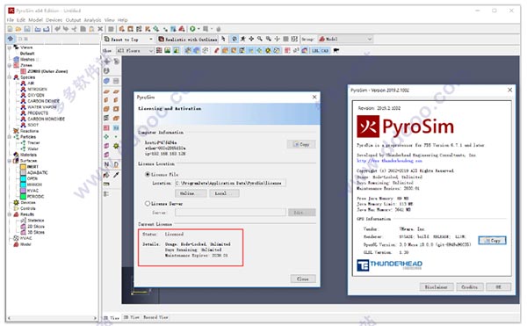Select CARBON DIOXIDE in species tree

(x=43, y=101)
